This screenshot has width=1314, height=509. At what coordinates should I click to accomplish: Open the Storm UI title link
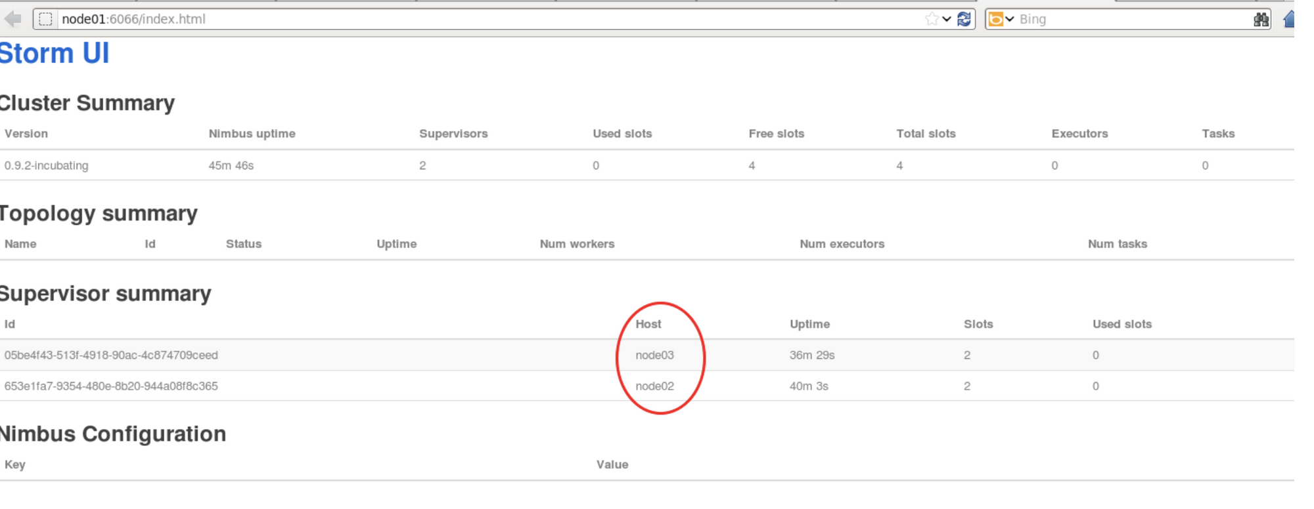54,53
